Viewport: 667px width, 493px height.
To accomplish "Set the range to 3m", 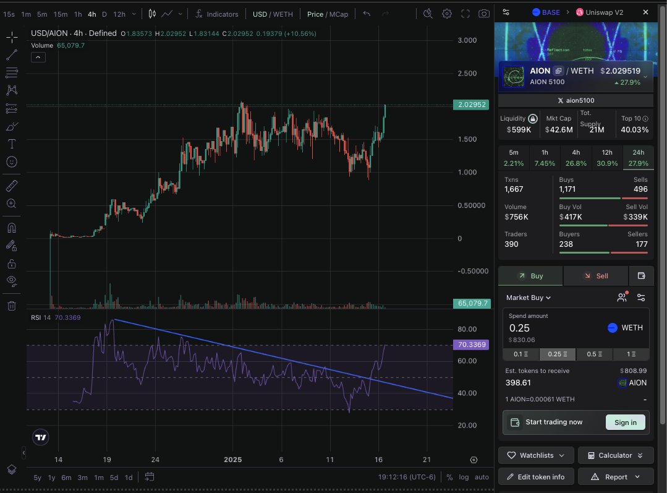I will pos(82,478).
